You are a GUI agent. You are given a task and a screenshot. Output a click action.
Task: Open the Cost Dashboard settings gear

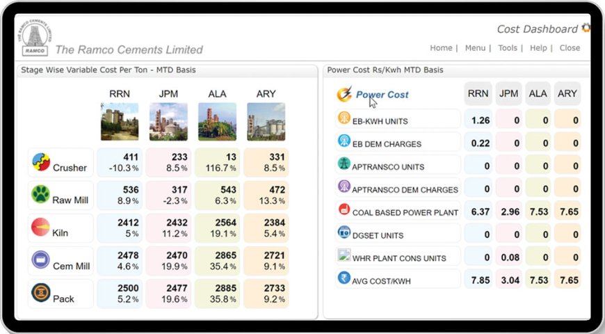point(586,28)
